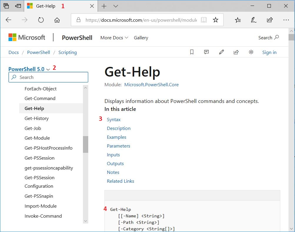Select Get-PSSession Configuration in the sidebar

click(x=39, y=182)
